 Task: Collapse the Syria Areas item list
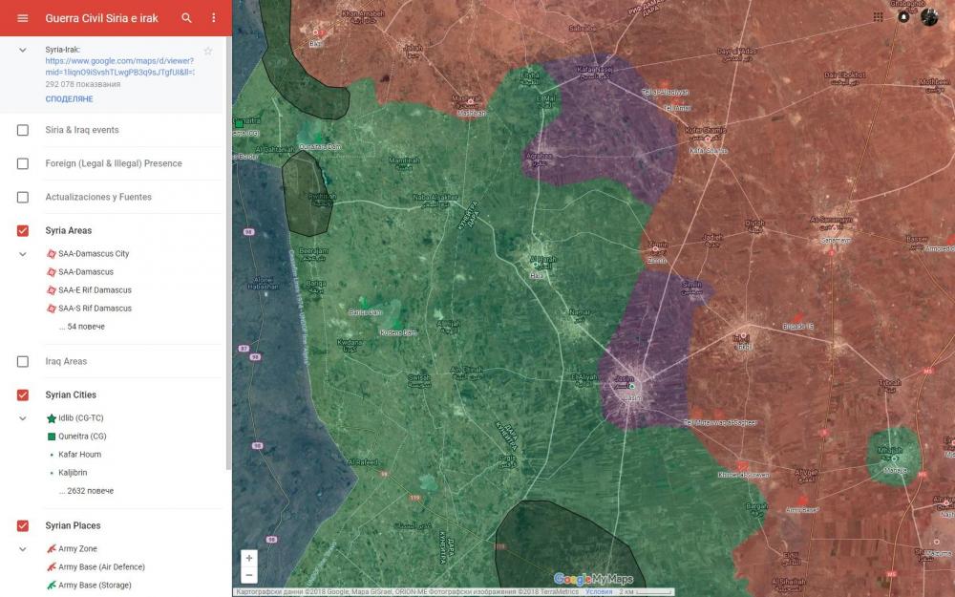point(23,254)
